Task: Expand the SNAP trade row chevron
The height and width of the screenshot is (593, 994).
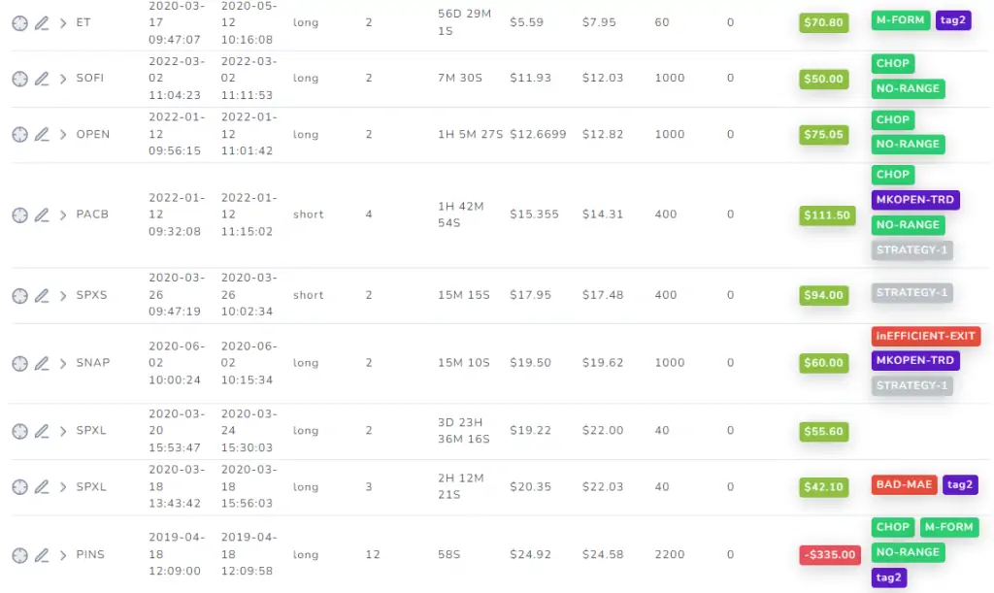Action: (x=63, y=363)
